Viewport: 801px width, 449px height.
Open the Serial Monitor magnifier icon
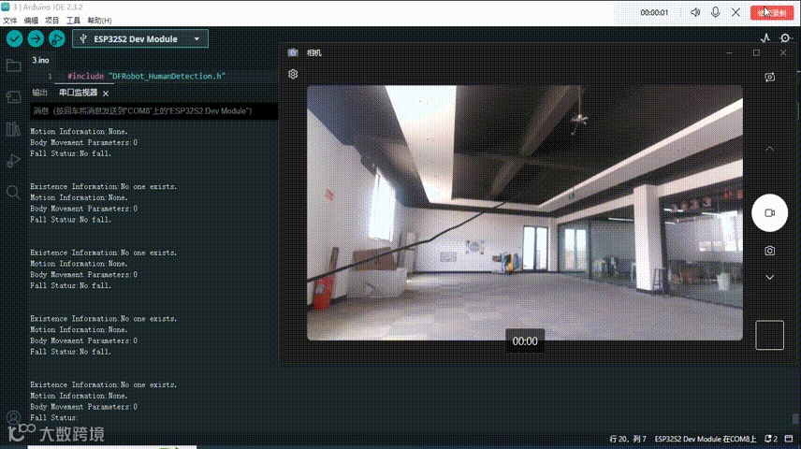(786, 38)
